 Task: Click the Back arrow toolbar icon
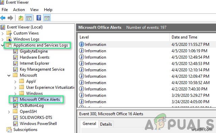(x=3, y=18)
